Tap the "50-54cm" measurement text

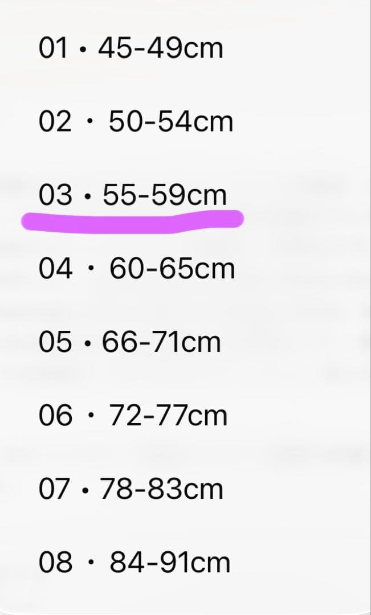coord(171,122)
